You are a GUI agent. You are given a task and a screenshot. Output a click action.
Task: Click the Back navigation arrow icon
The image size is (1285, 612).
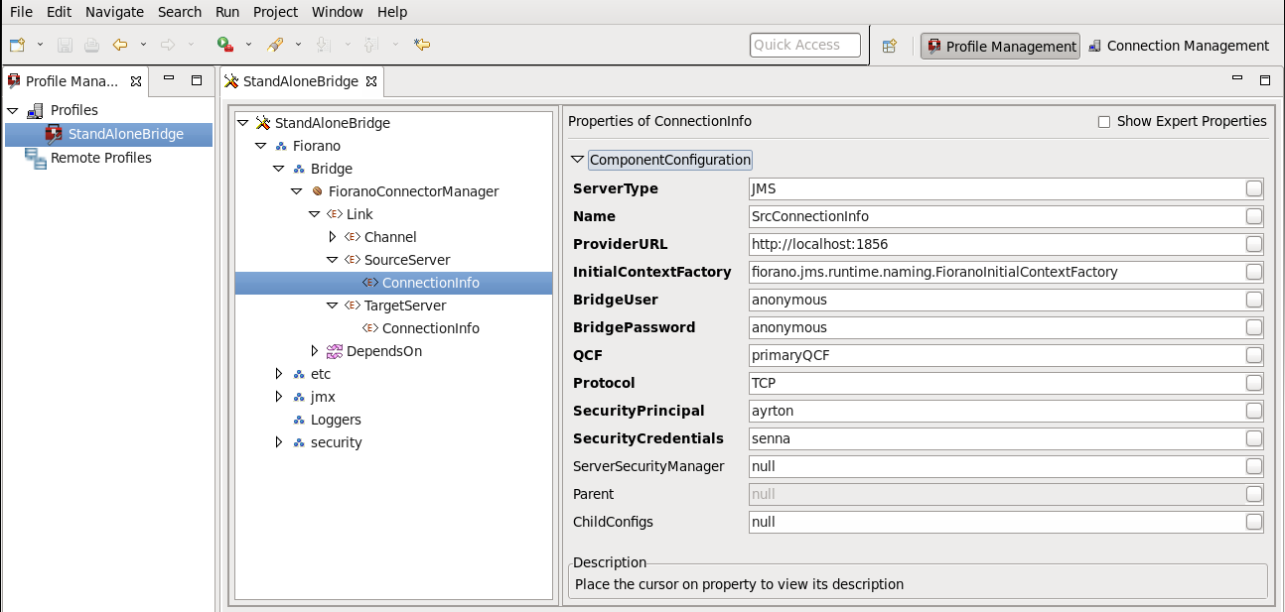pyautogui.click(x=120, y=45)
